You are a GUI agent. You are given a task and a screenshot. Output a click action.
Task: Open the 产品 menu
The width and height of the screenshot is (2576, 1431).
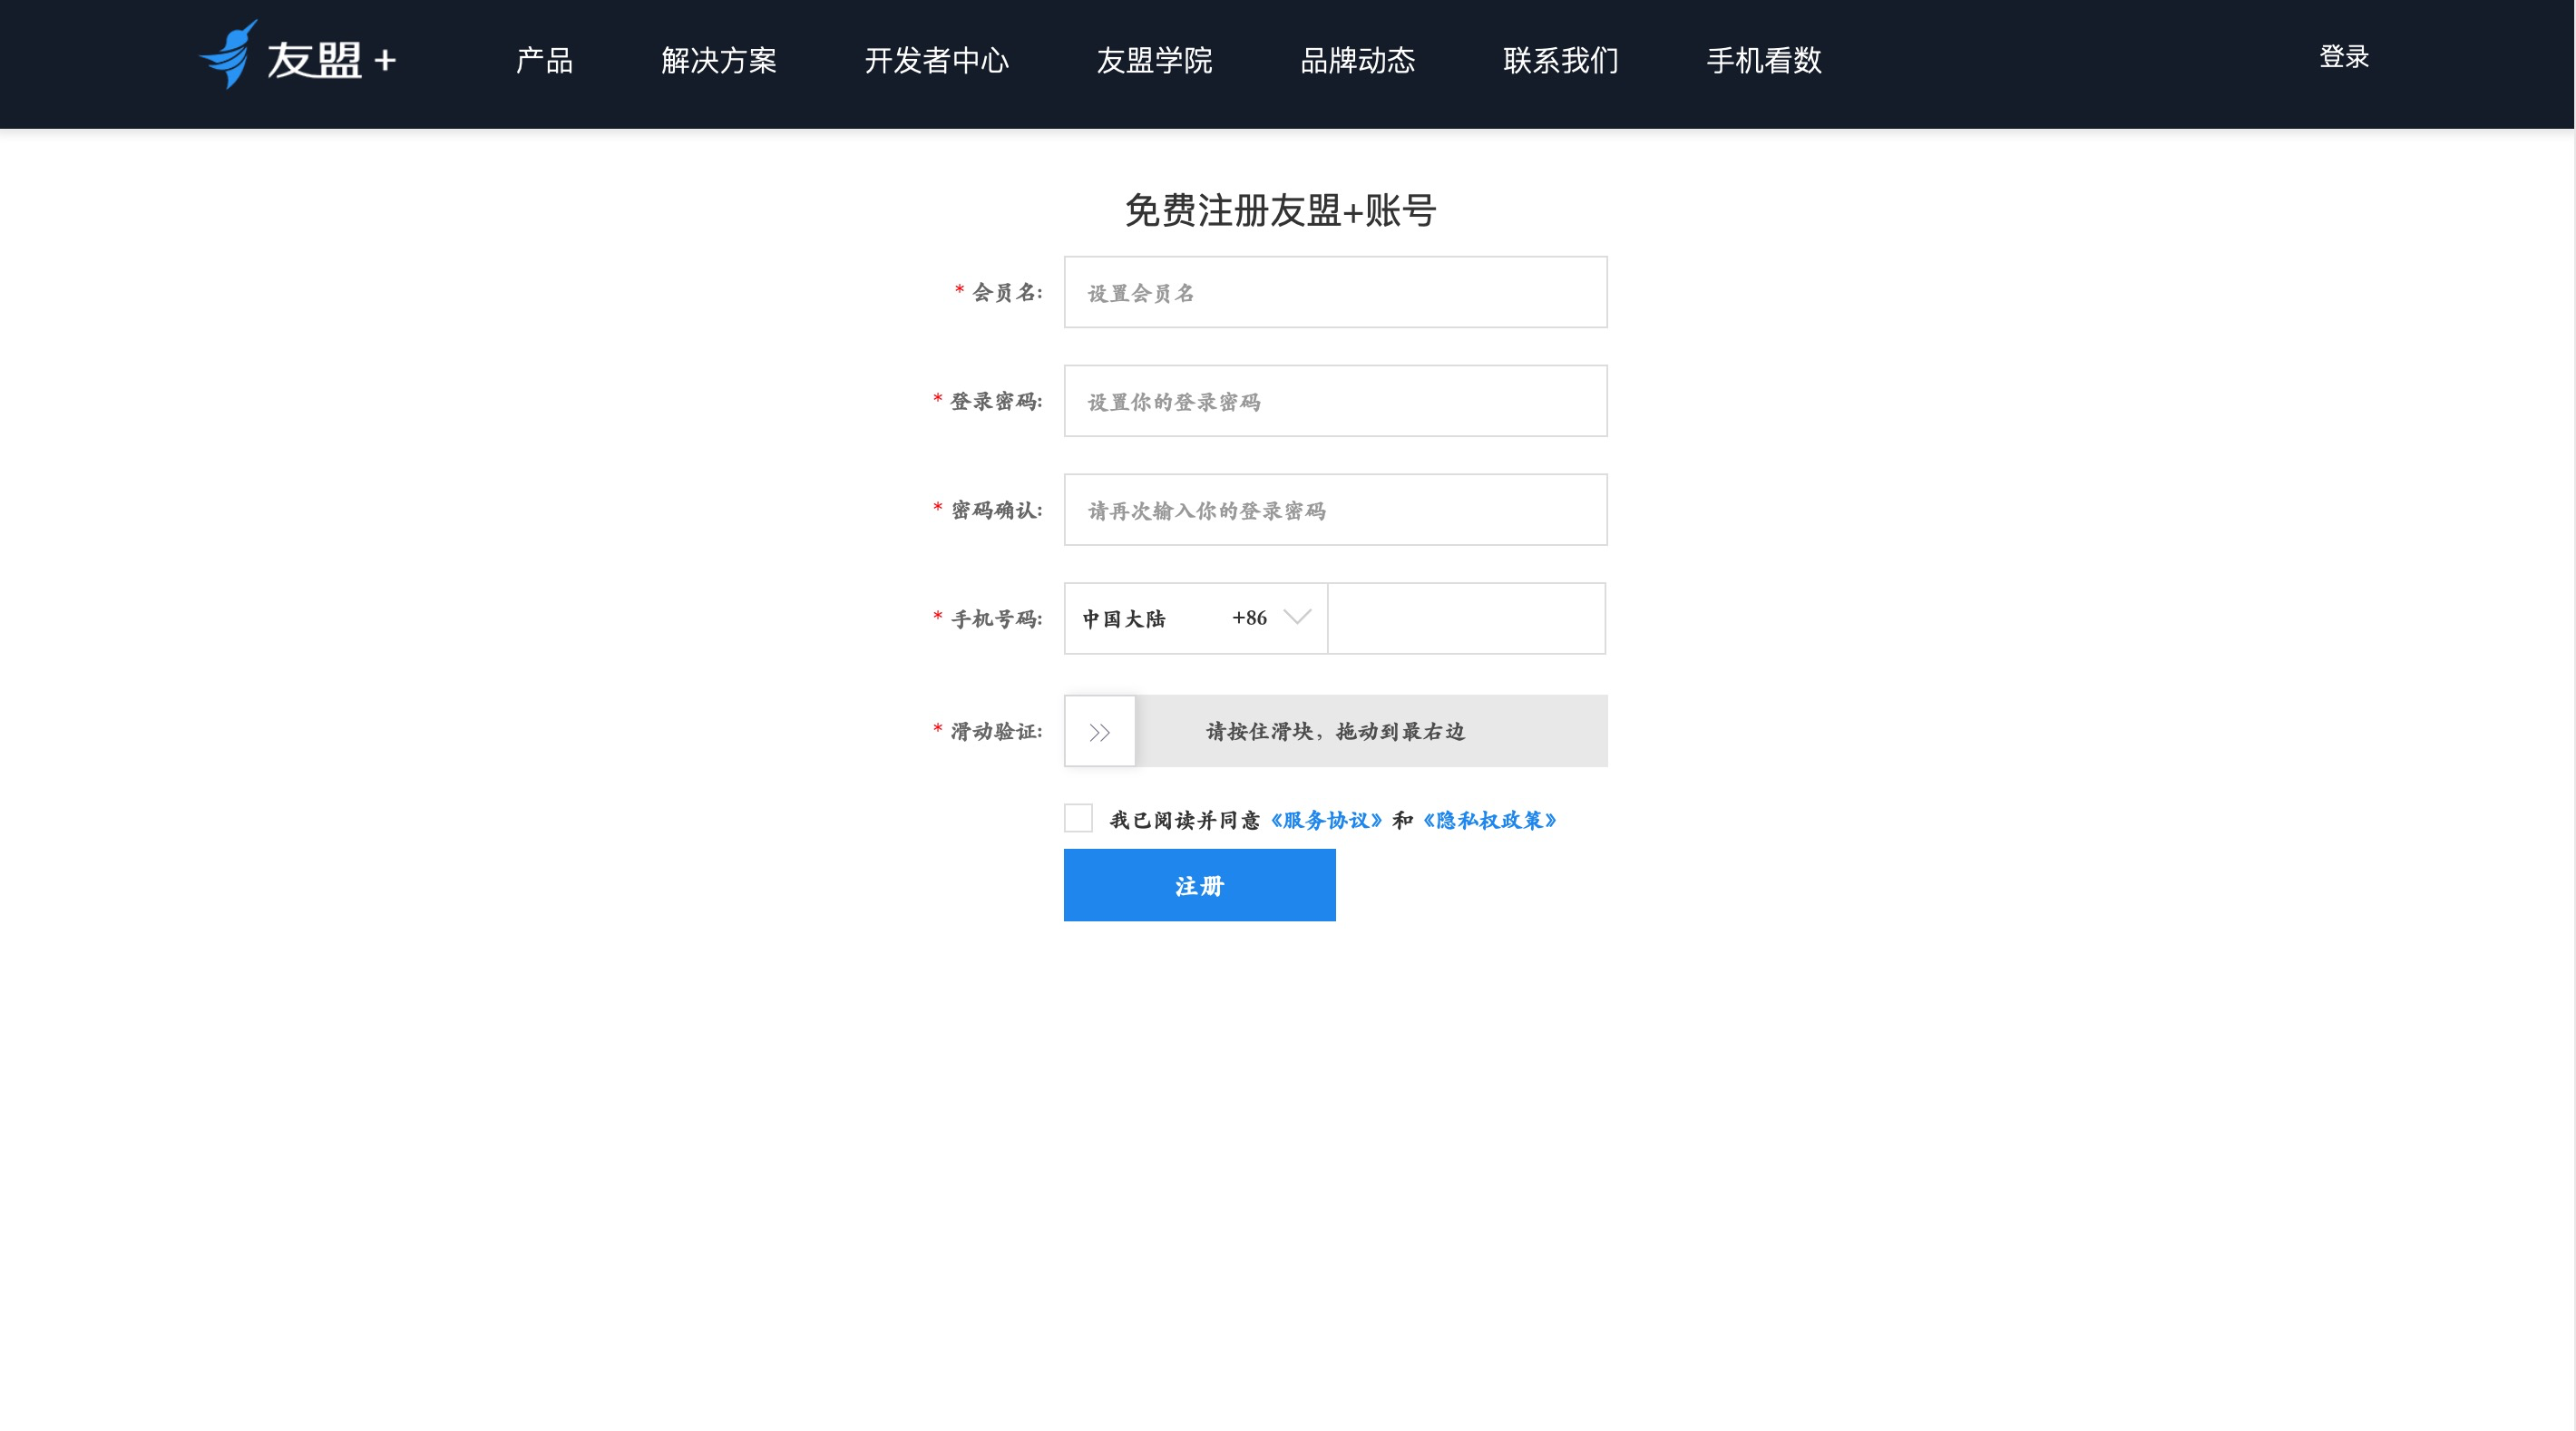(x=544, y=60)
